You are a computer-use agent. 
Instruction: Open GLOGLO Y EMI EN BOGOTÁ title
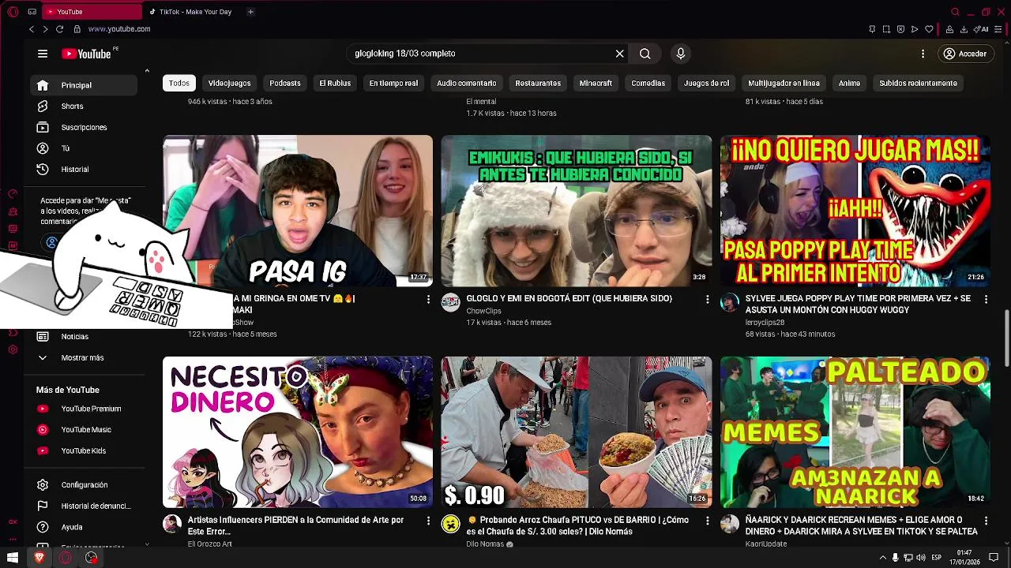(569, 299)
